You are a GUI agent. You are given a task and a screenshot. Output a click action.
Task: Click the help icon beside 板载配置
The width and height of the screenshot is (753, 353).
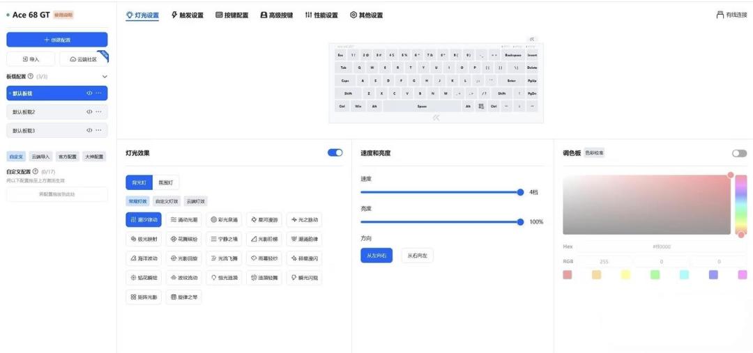coord(31,77)
